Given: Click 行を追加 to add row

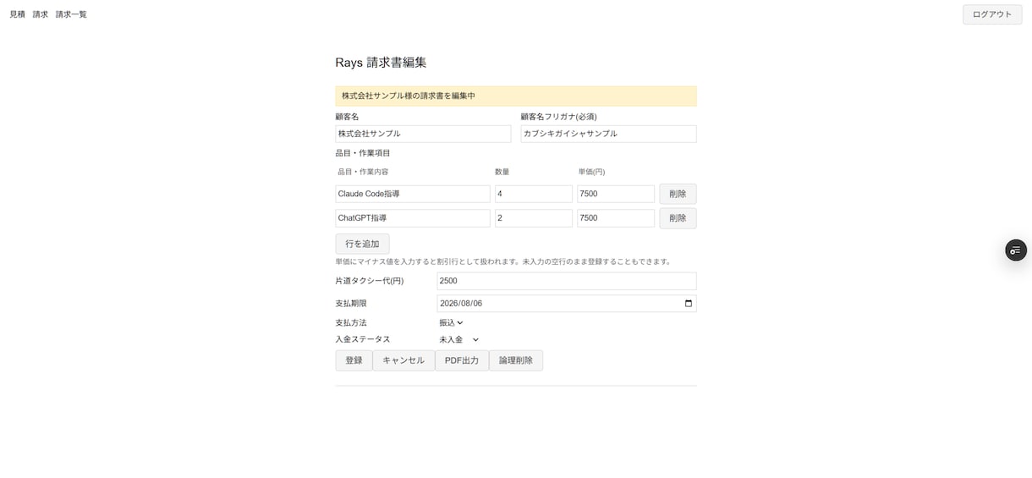Looking at the screenshot, I should (362, 244).
